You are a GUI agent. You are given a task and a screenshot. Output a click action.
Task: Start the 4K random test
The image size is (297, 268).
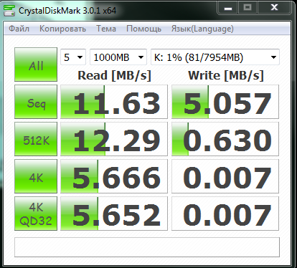tap(36, 176)
